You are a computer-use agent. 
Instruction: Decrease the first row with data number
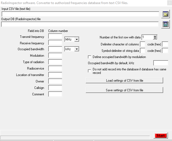pos(155,38)
